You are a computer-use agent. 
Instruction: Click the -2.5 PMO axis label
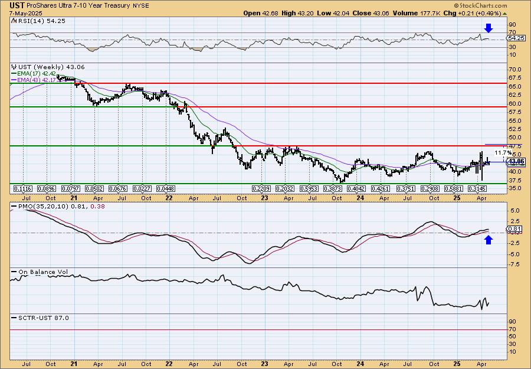coord(514,243)
